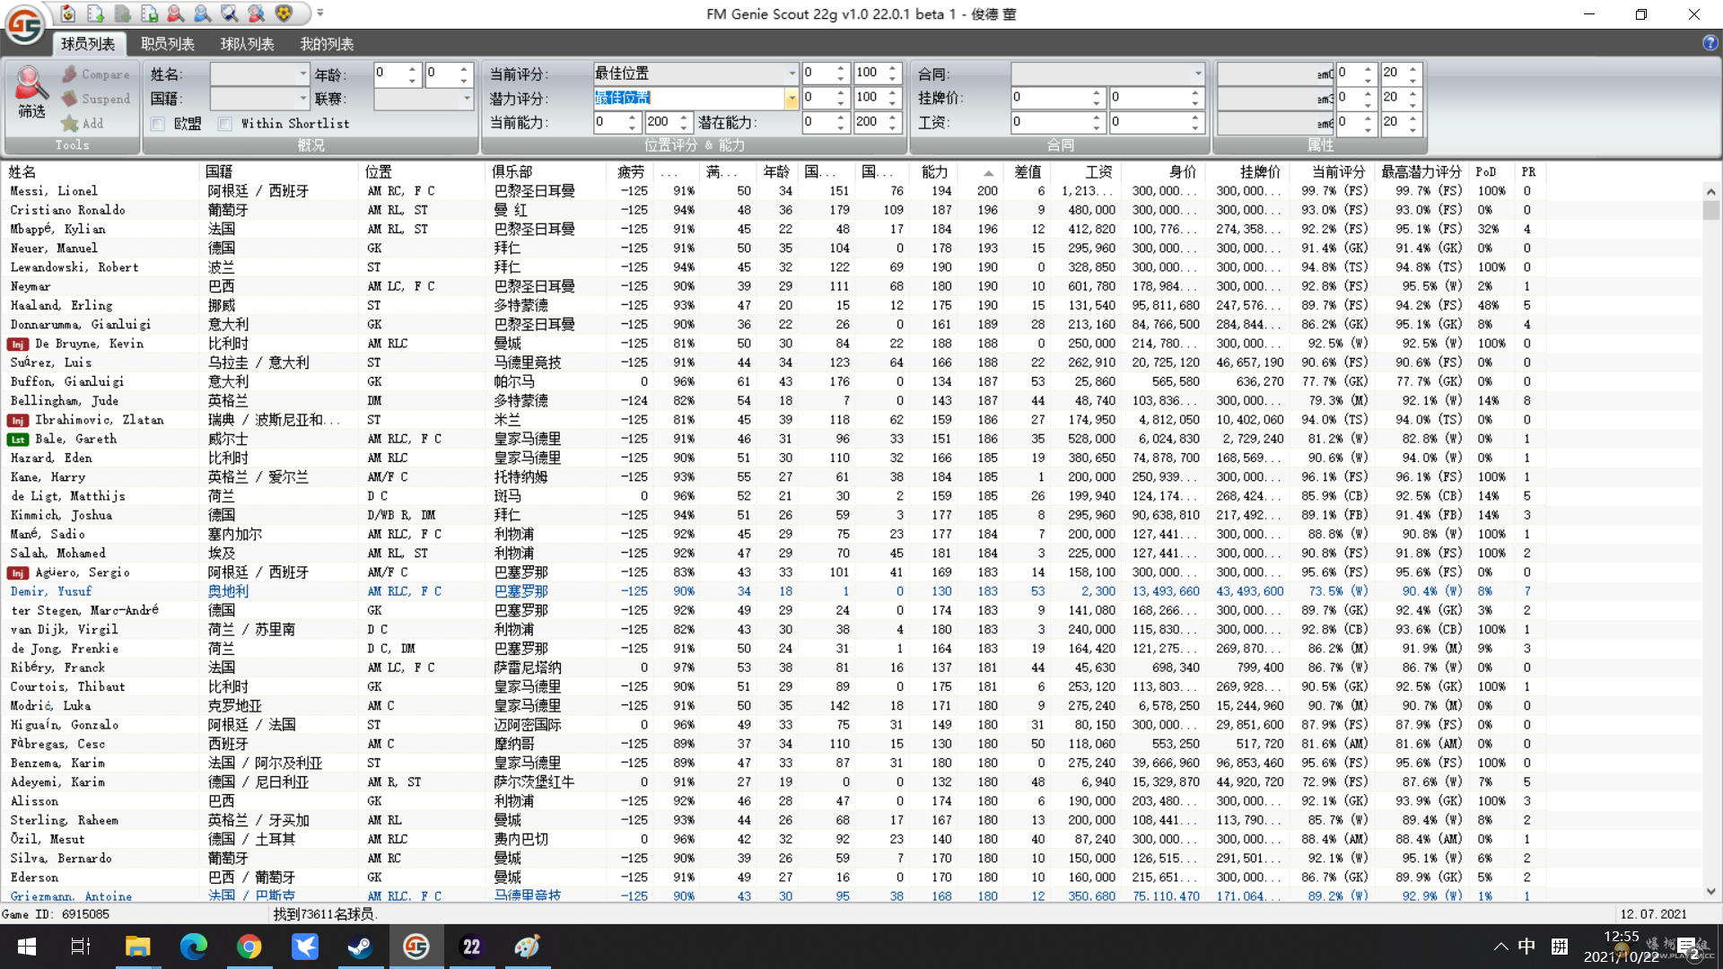The width and height of the screenshot is (1723, 969).
Task: Click the help question mark icon
Action: (x=1710, y=43)
